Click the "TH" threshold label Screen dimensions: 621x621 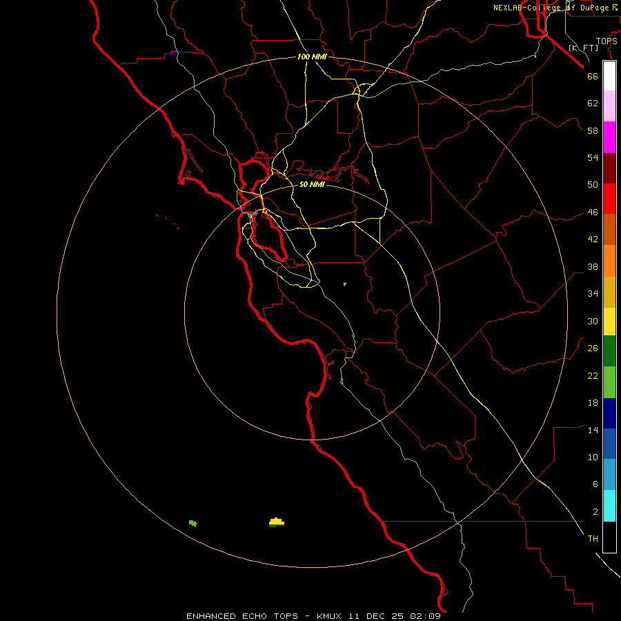click(x=593, y=539)
